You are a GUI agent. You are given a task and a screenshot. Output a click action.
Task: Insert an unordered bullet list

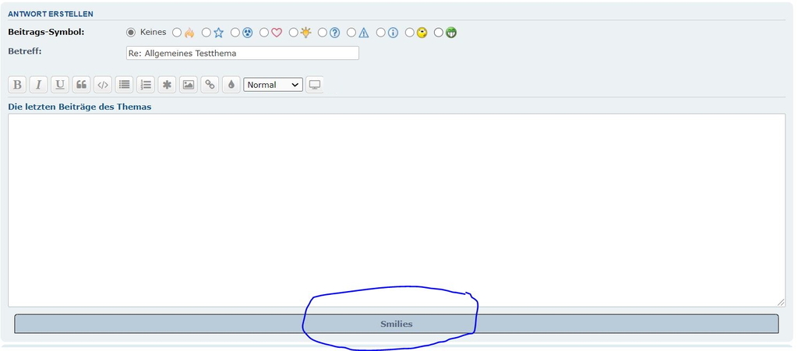click(124, 85)
